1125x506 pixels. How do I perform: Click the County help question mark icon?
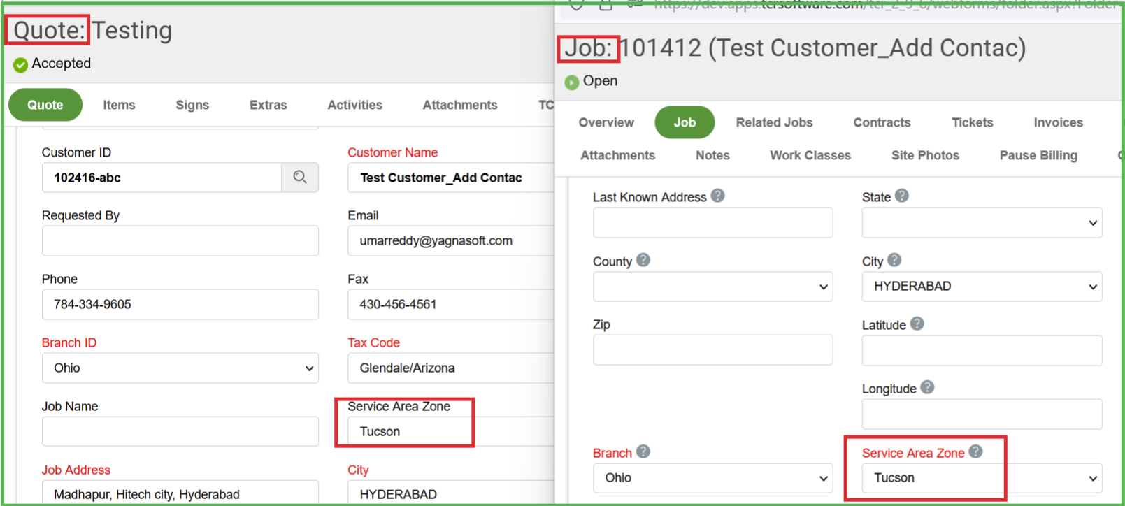click(643, 260)
